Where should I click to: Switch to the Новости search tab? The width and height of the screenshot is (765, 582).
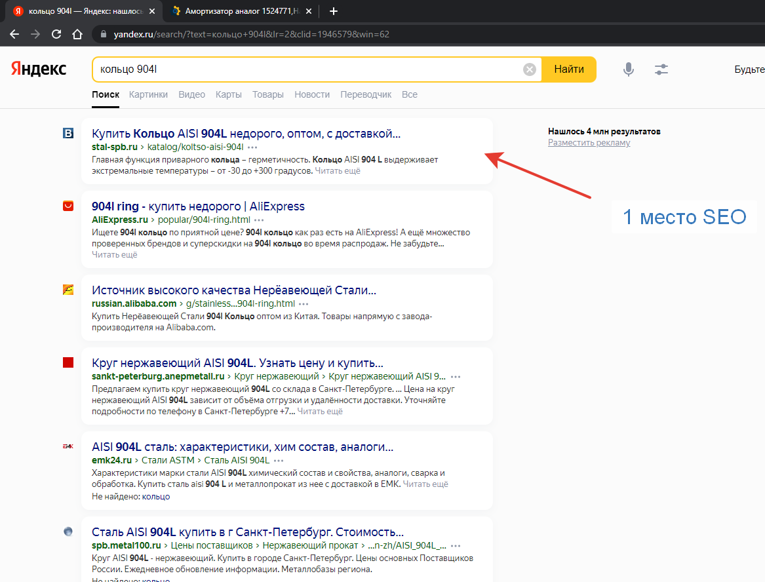pyautogui.click(x=312, y=94)
